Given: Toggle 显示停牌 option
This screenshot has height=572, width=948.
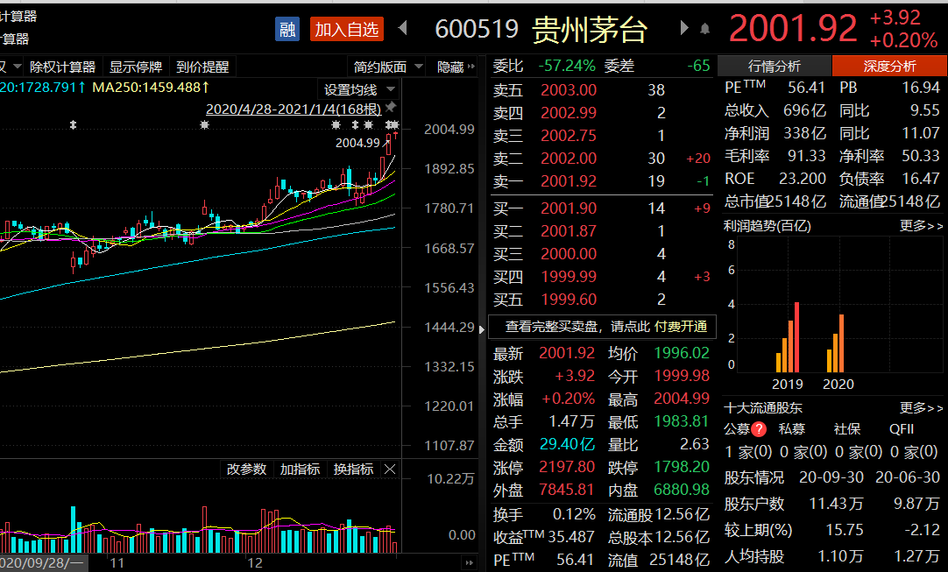Looking at the screenshot, I should pos(136,67).
